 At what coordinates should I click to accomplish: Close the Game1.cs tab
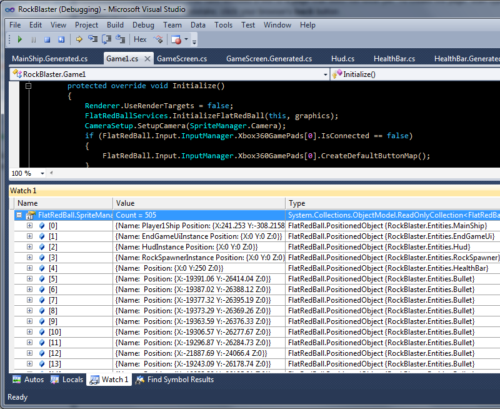click(147, 59)
